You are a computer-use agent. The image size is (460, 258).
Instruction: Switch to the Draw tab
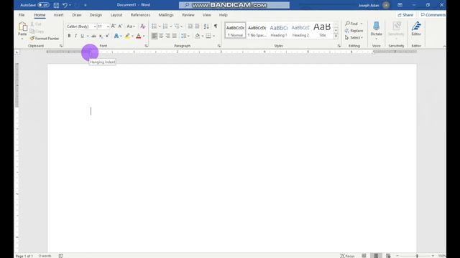point(77,14)
